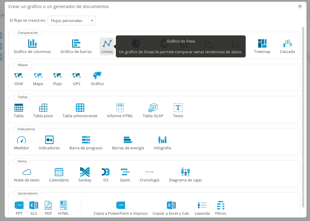The height and width of the screenshot is (221, 310).
Task: Close the chart creation dialog
Action: [300, 6]
